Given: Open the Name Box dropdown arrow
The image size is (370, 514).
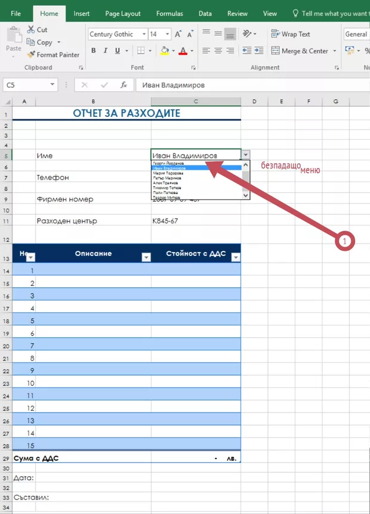Looking at the screenshot, I should pos(52,85).
